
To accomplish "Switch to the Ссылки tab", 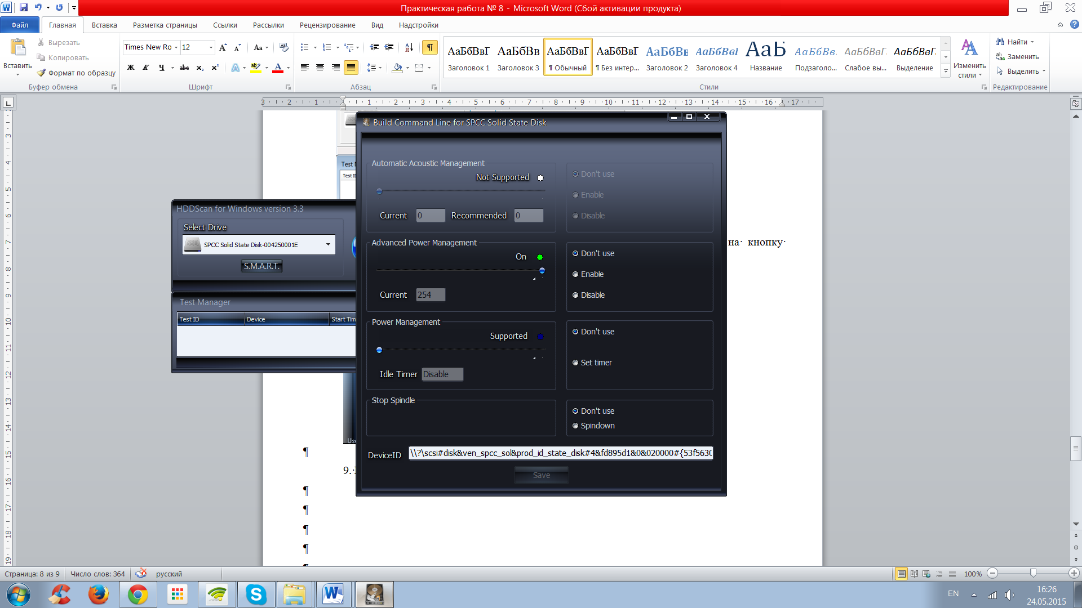I will tap(225, 25).
